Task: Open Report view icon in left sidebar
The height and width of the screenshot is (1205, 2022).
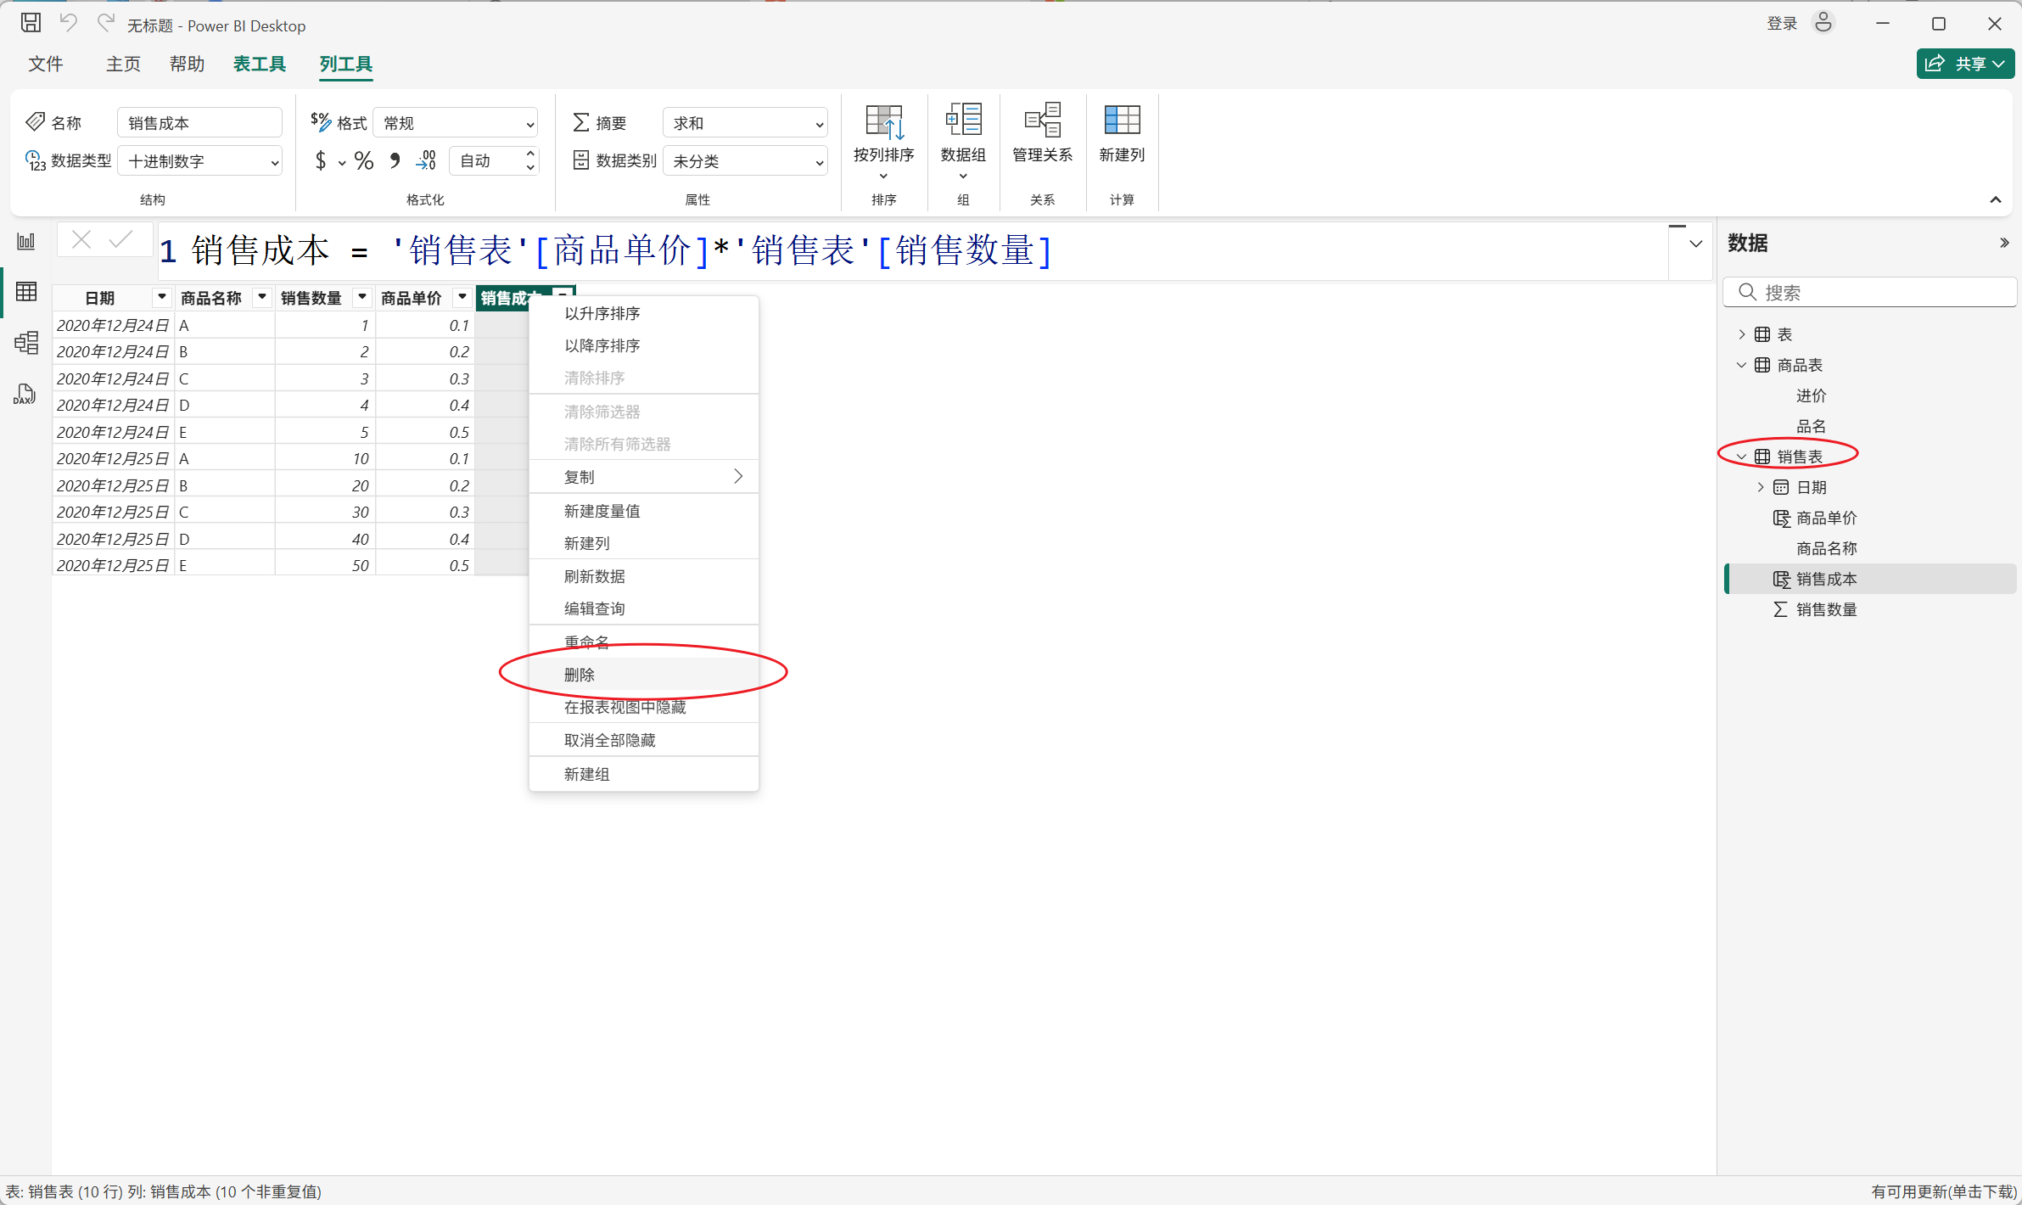Action: [x=26, y=242]
